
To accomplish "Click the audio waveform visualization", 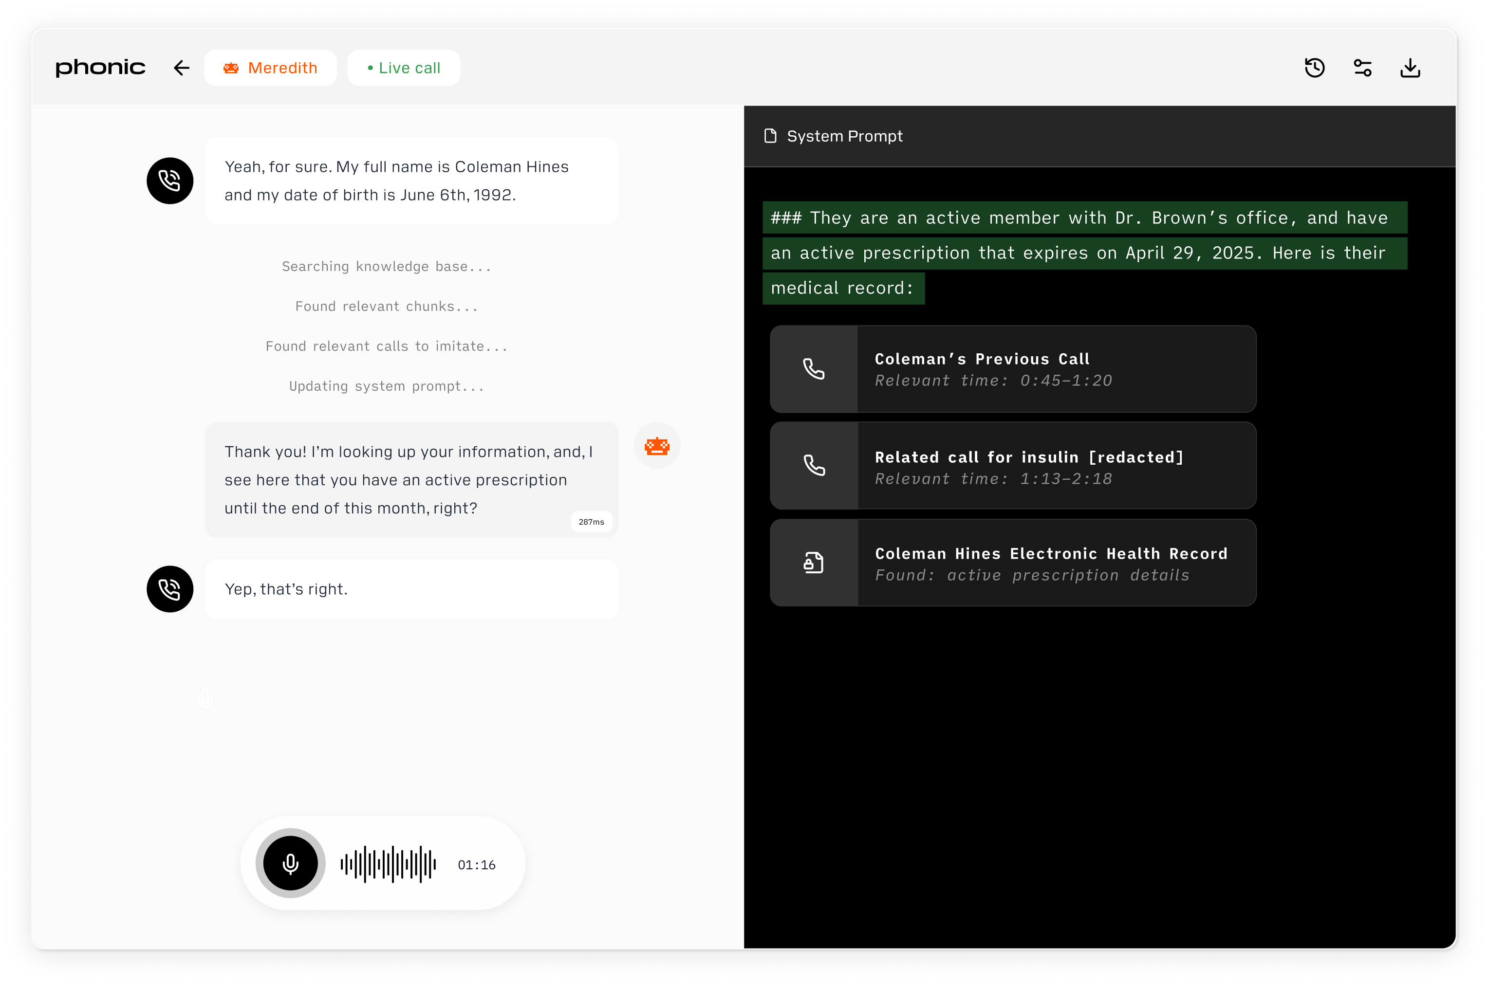I will click(x=388, y=864).
